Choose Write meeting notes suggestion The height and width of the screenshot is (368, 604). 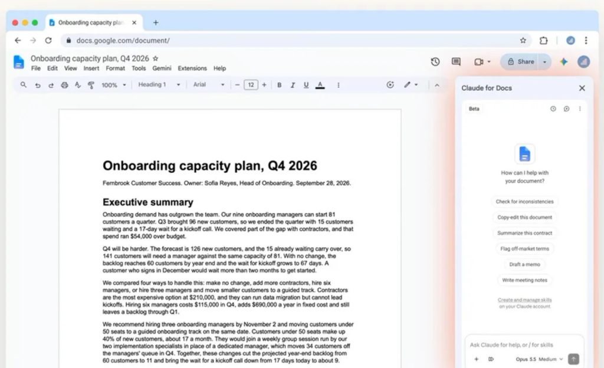click(x=524, y=280)
